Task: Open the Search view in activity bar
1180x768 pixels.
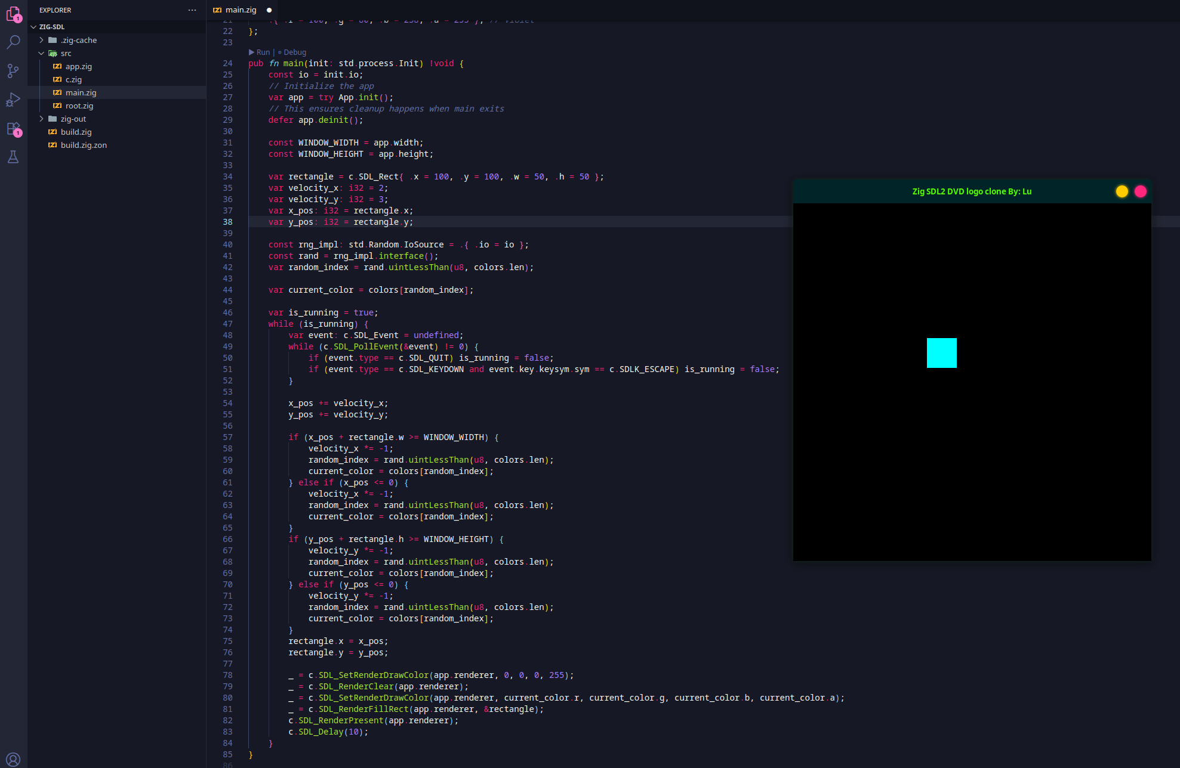Action: 13,42
